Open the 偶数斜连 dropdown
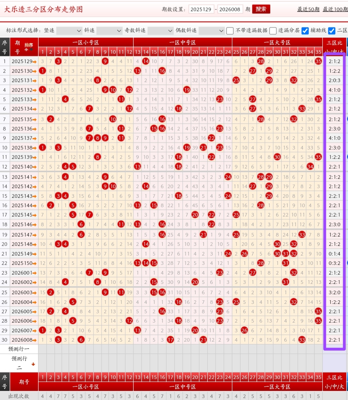The height and width of the screenshot is (400, 348). (211, 31)
